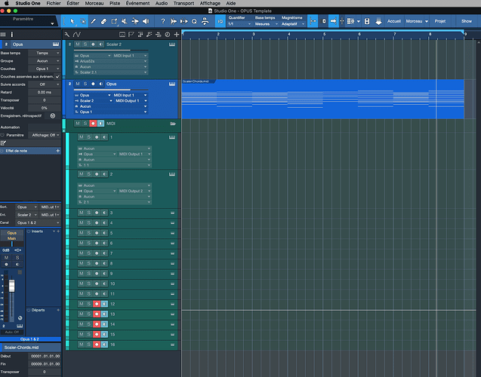The image size is (481, 377).
Task: Add an Effet de note with plus
Action: [57, 151]
